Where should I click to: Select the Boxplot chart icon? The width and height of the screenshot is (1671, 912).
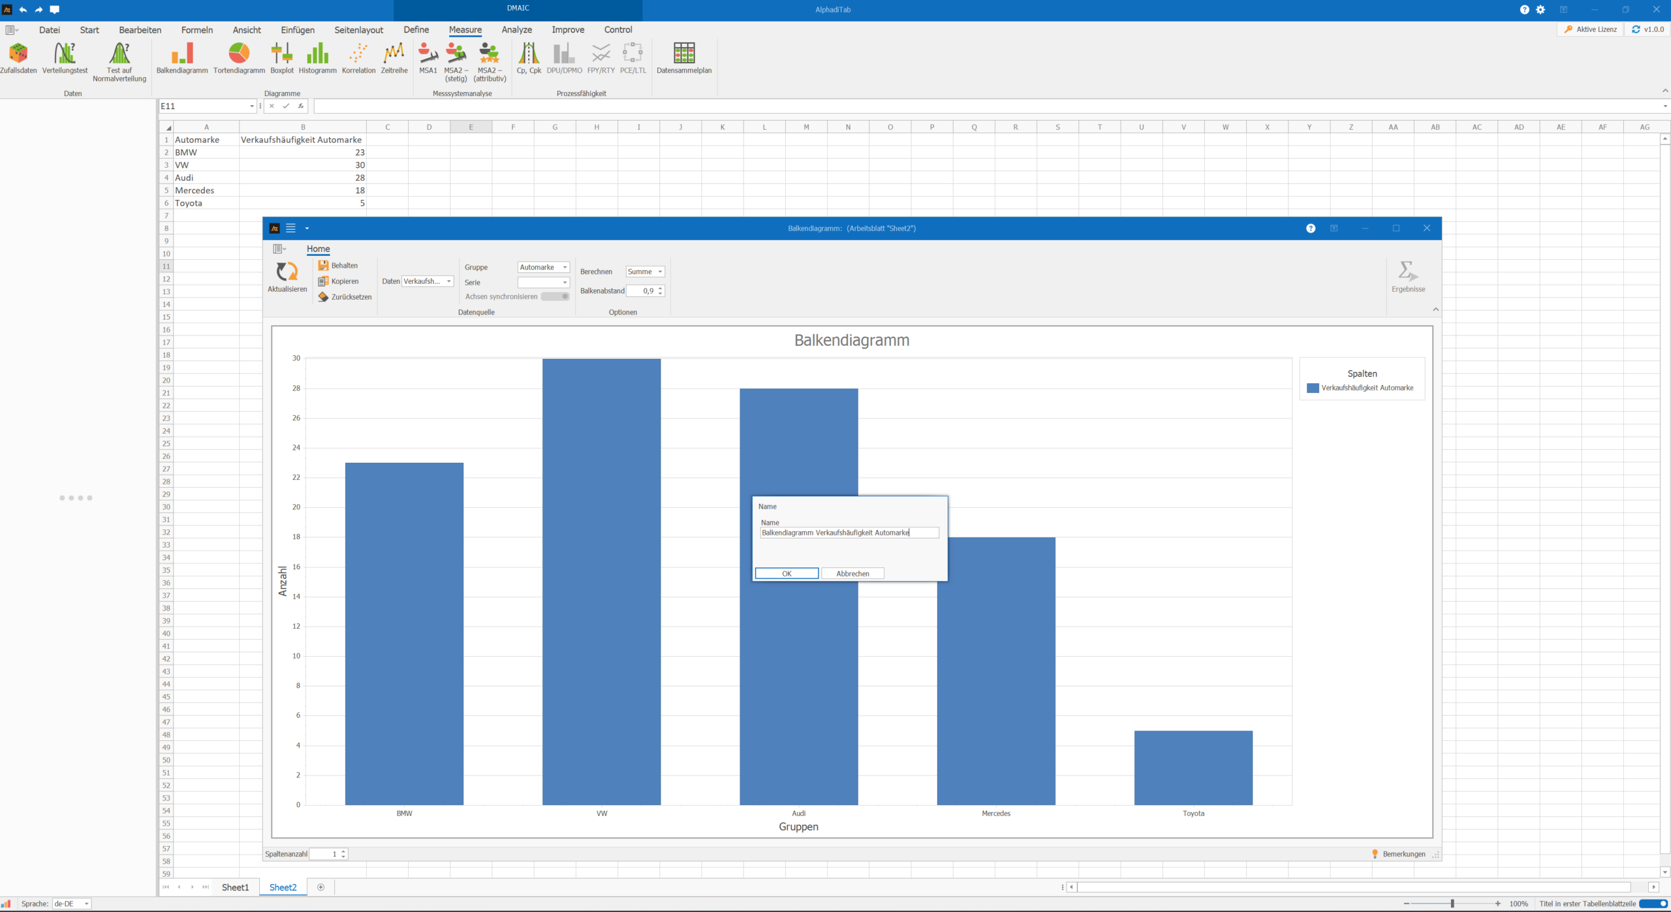pyautogui.click(x=282, y=54)
